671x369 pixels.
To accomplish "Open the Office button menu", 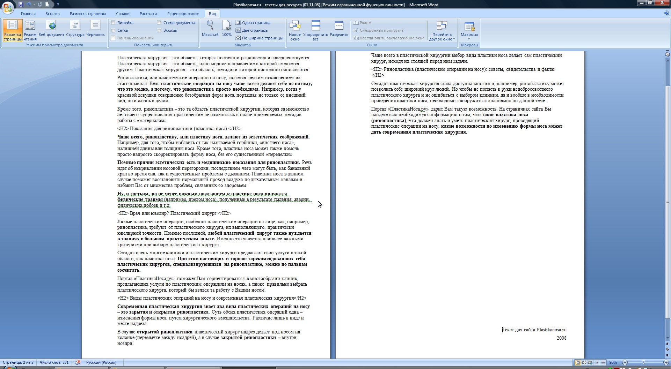I will tap(8, 7).
